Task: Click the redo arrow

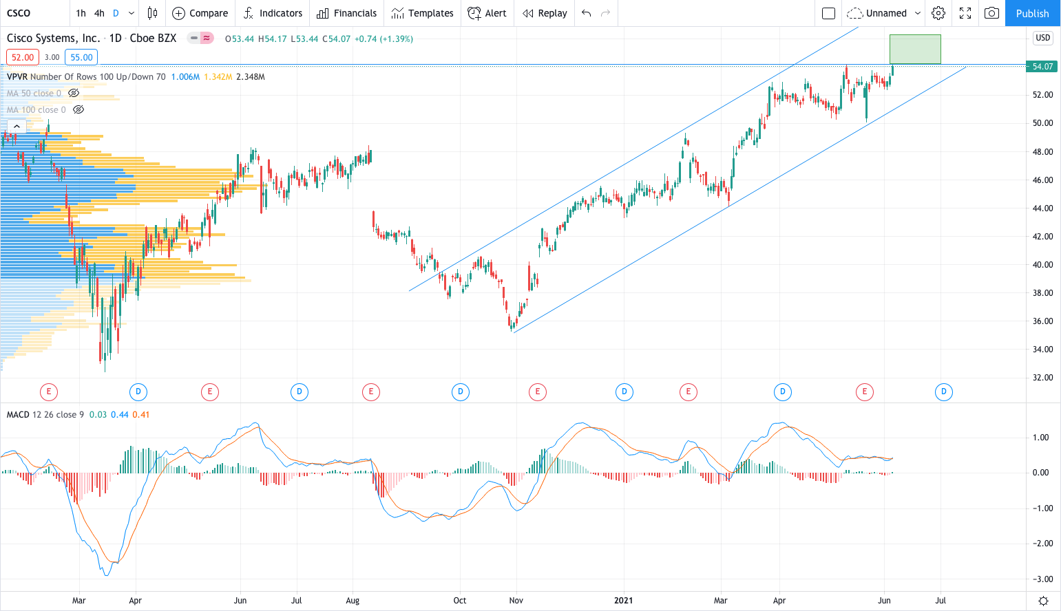Action: tap(606, 13)
